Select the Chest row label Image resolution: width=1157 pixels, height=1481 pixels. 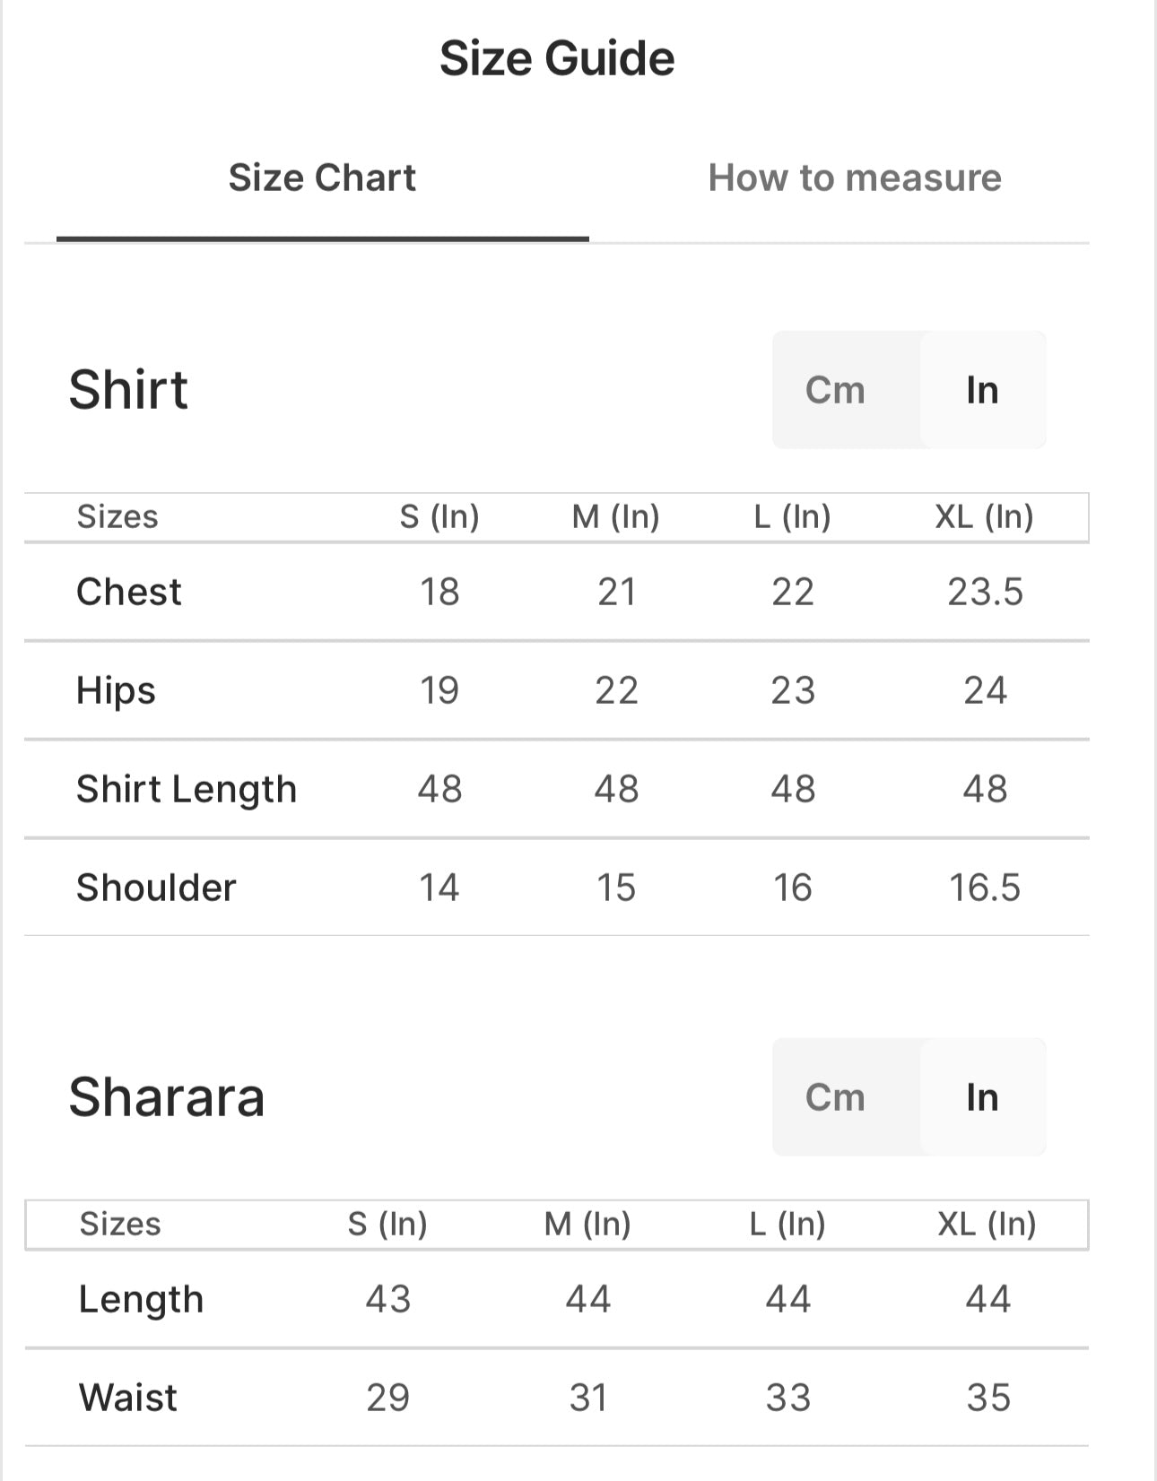pyautogui.click(x=129, y=592)
